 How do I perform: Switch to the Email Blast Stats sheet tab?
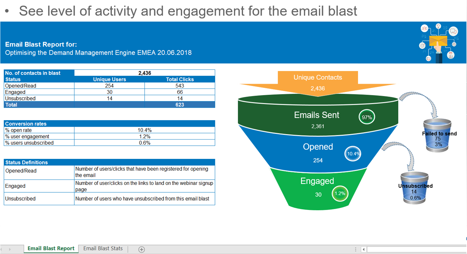coord(103,249)
